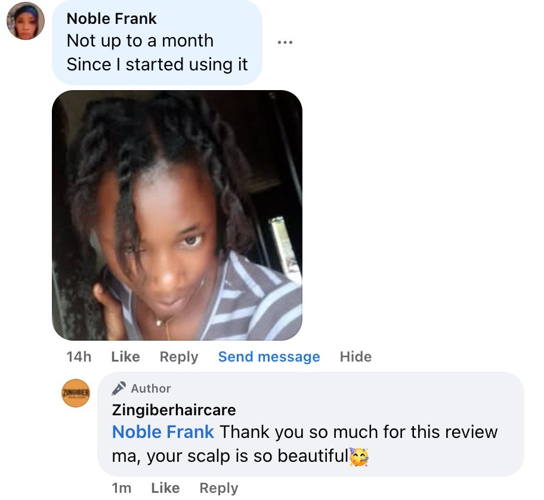Click Noble Frank's name on the comment
The width and height of the screenshot is (544, 500).
point(112,18)
